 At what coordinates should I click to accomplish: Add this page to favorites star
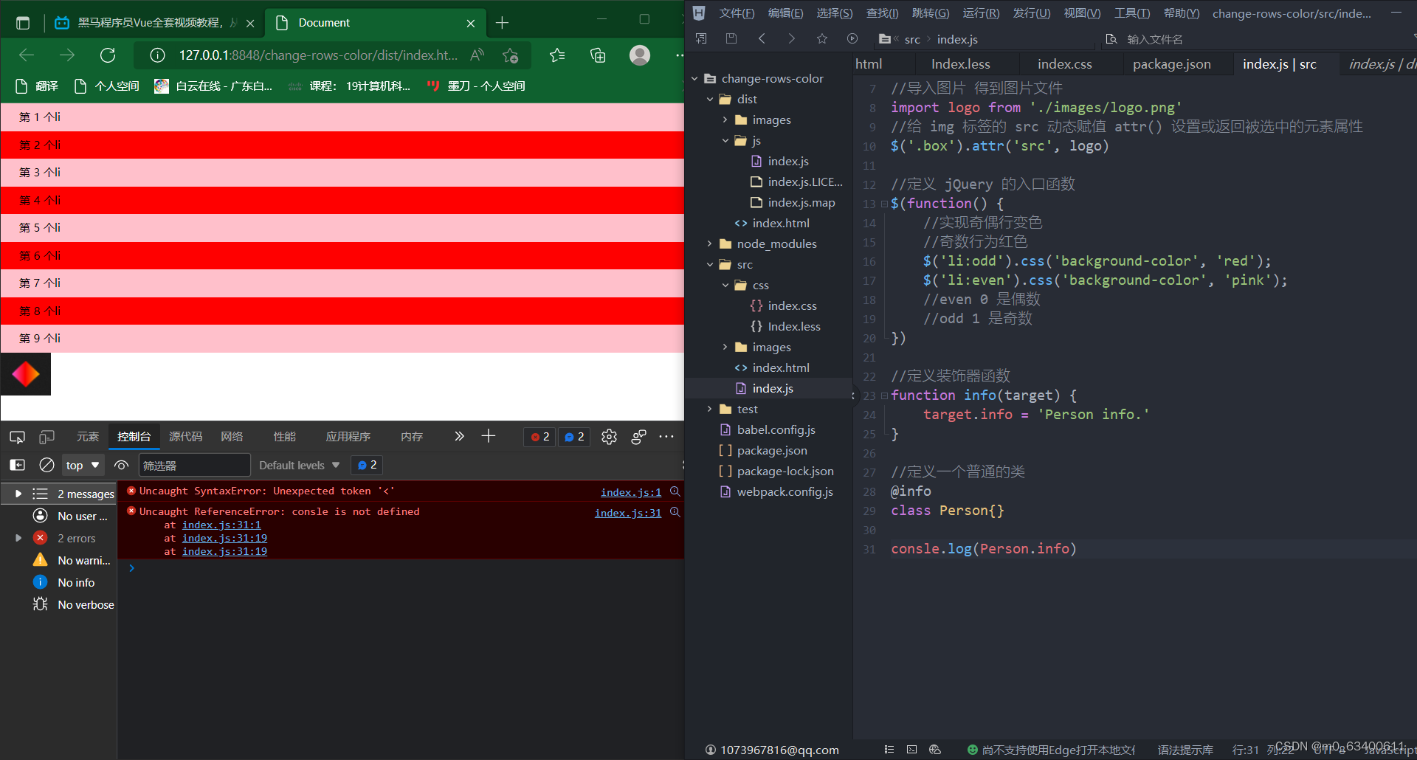(x=510, y=55)
